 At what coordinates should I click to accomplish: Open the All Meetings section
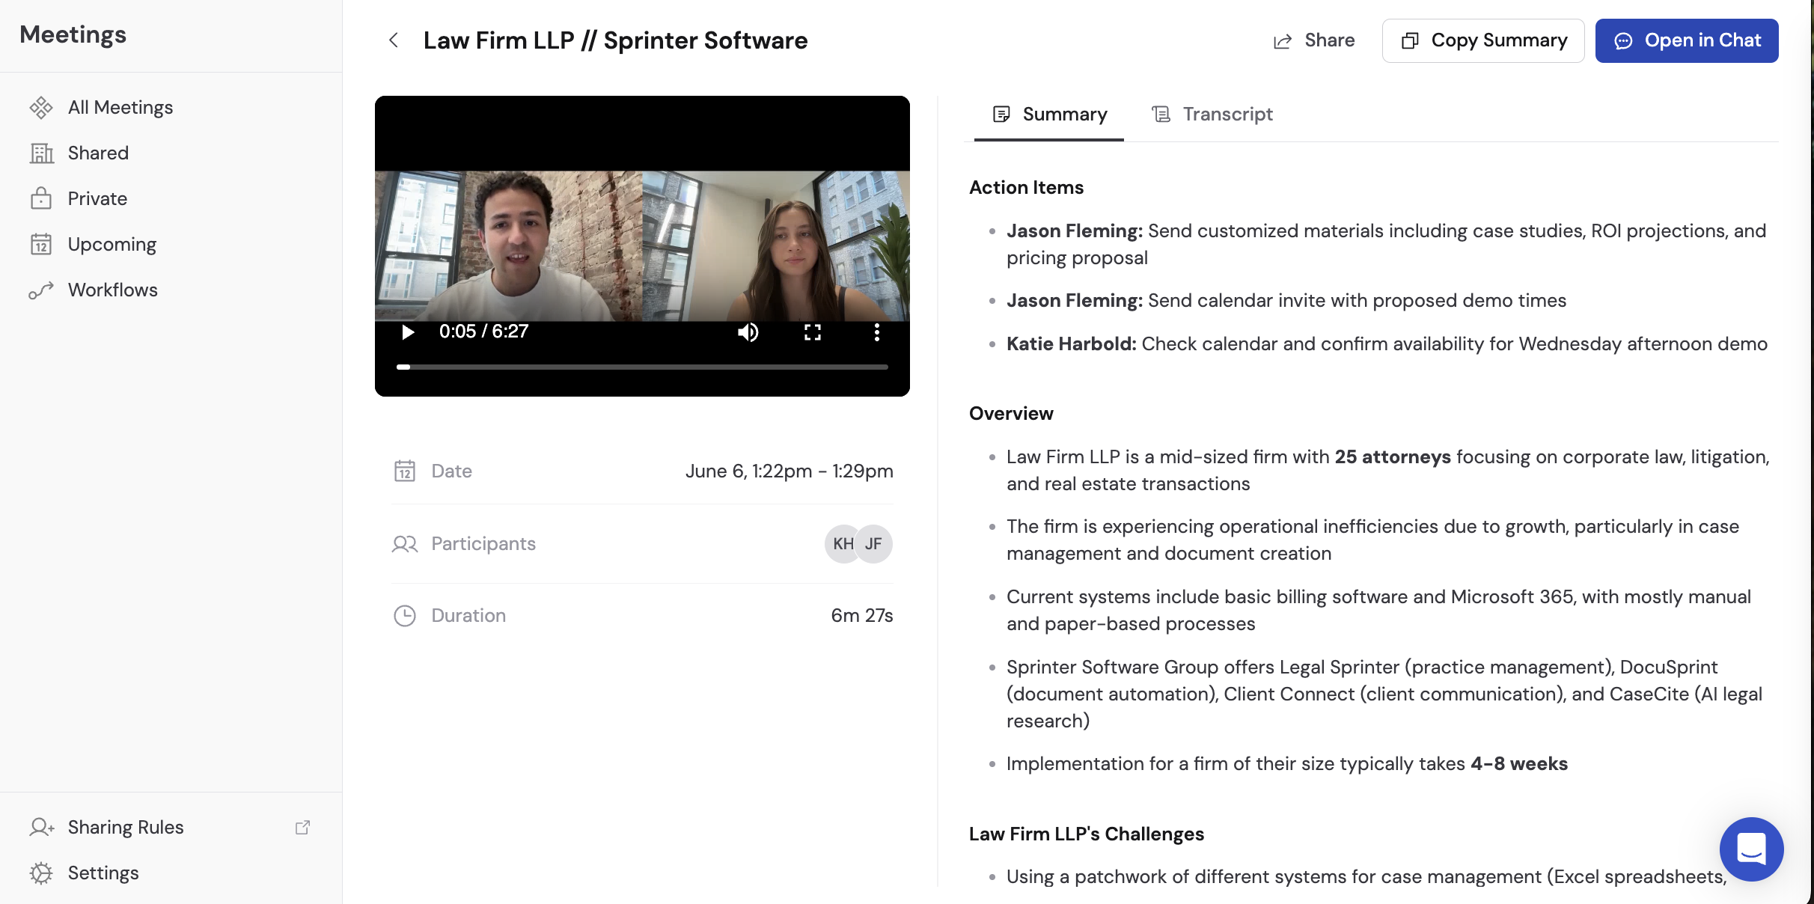pyautogui.click(x=120, y=108)
